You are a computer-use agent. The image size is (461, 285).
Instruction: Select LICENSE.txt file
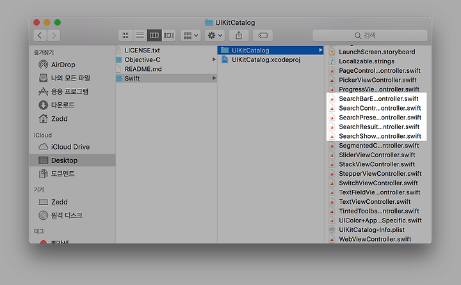[x=166, y=50]
